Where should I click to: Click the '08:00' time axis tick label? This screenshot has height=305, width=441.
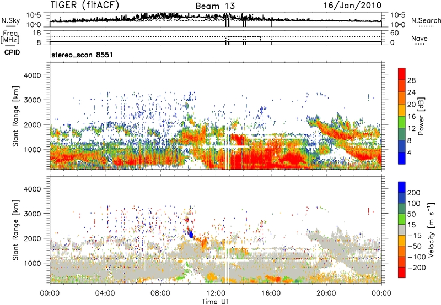click(160, 293)
